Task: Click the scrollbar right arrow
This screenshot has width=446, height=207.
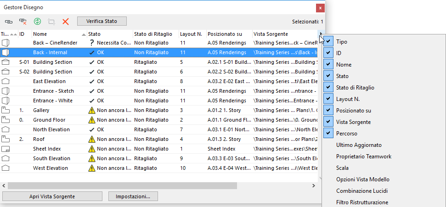Action: click(313, 186)
